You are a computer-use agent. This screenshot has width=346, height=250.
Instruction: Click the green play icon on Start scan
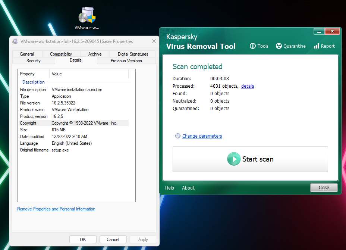point(234,159)
